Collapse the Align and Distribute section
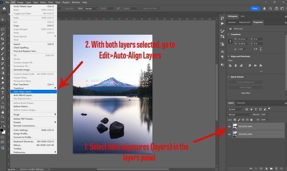Image resolution: width=287 pixels, height=171 pixels. click(228, 56)
